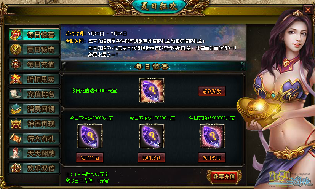Click the 500000 元宝 reward crystal icon

tap(152, 91)
